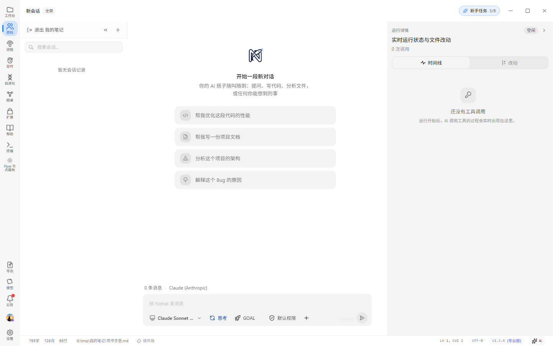Open the 设置 settings gear icon

(10, 334)
